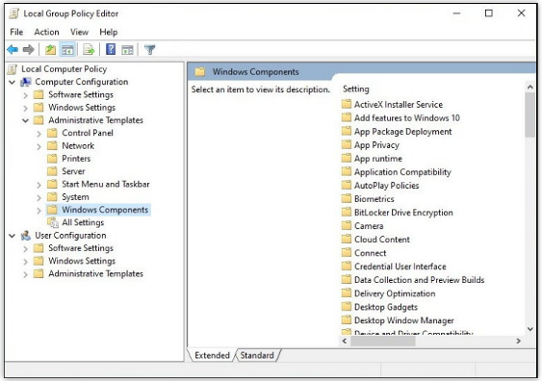
Task: Select Printers in the tree
Action: [x=76, y=159]
